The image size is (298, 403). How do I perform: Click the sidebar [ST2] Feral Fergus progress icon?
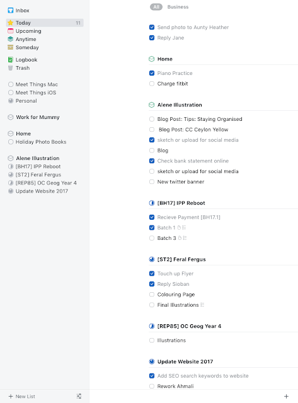(11, 175)
